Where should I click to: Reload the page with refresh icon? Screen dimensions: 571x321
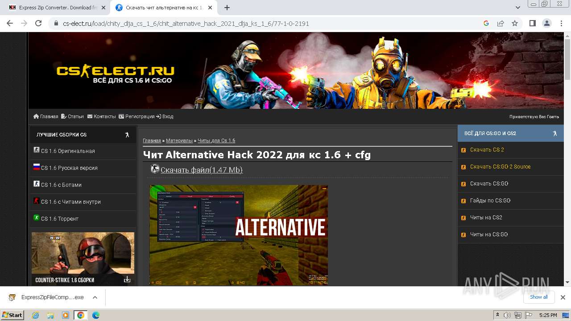[38, 23]
